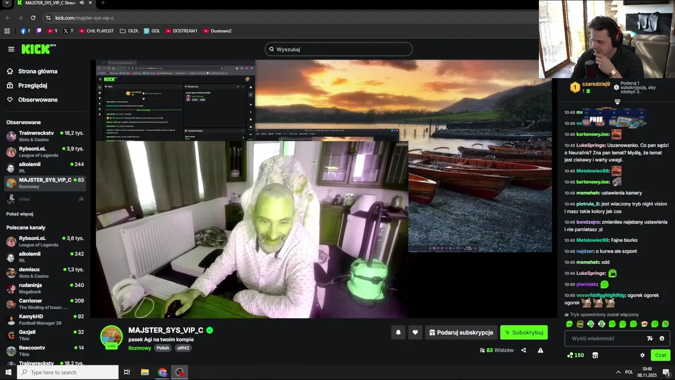Screen dimensions: 675x380
Task: Click the altf42 tag
Action: [183, 348]
